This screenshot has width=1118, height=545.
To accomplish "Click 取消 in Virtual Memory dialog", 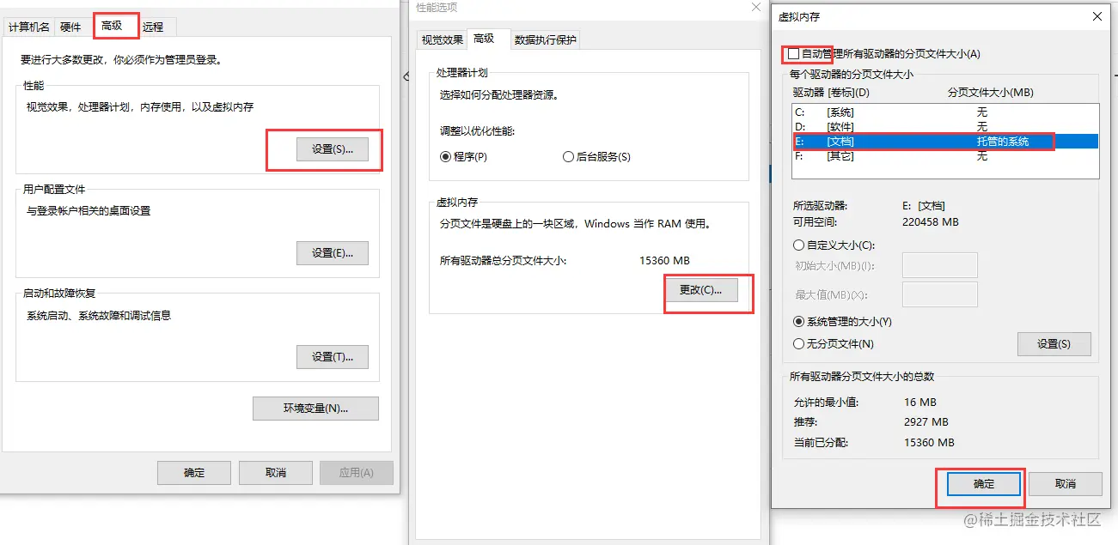I will (x=1065, y=484).
